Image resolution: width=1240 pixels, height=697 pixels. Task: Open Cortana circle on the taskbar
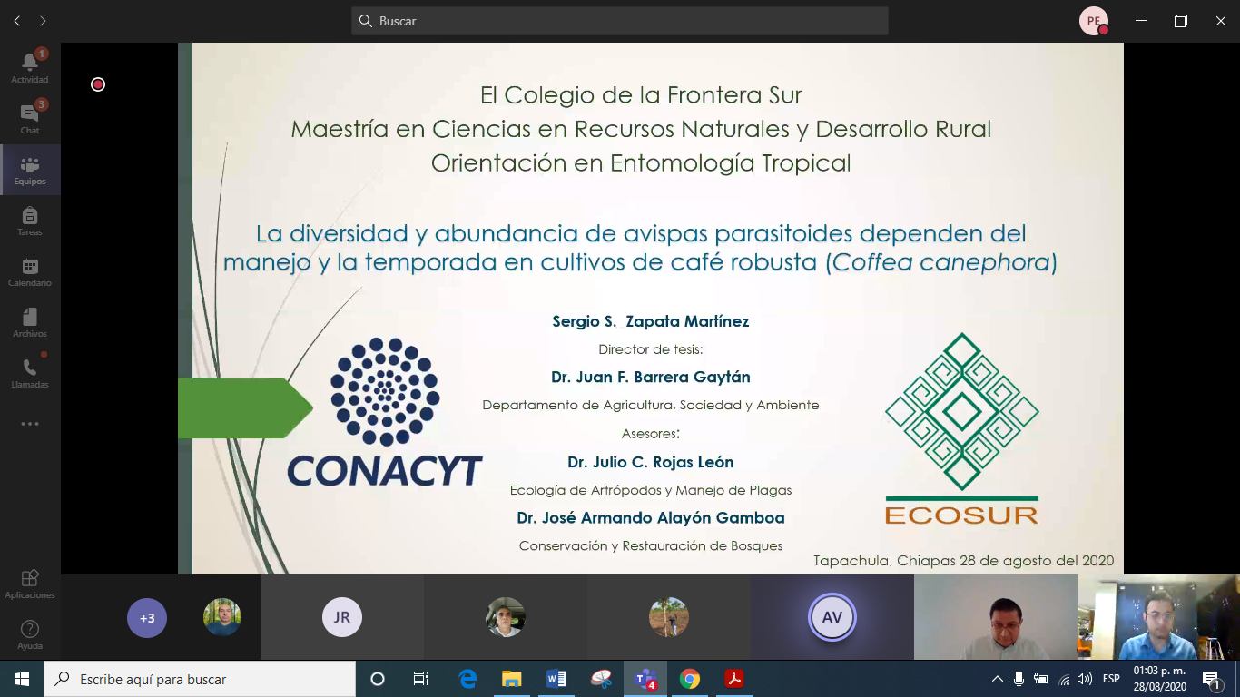coord(378,679)
